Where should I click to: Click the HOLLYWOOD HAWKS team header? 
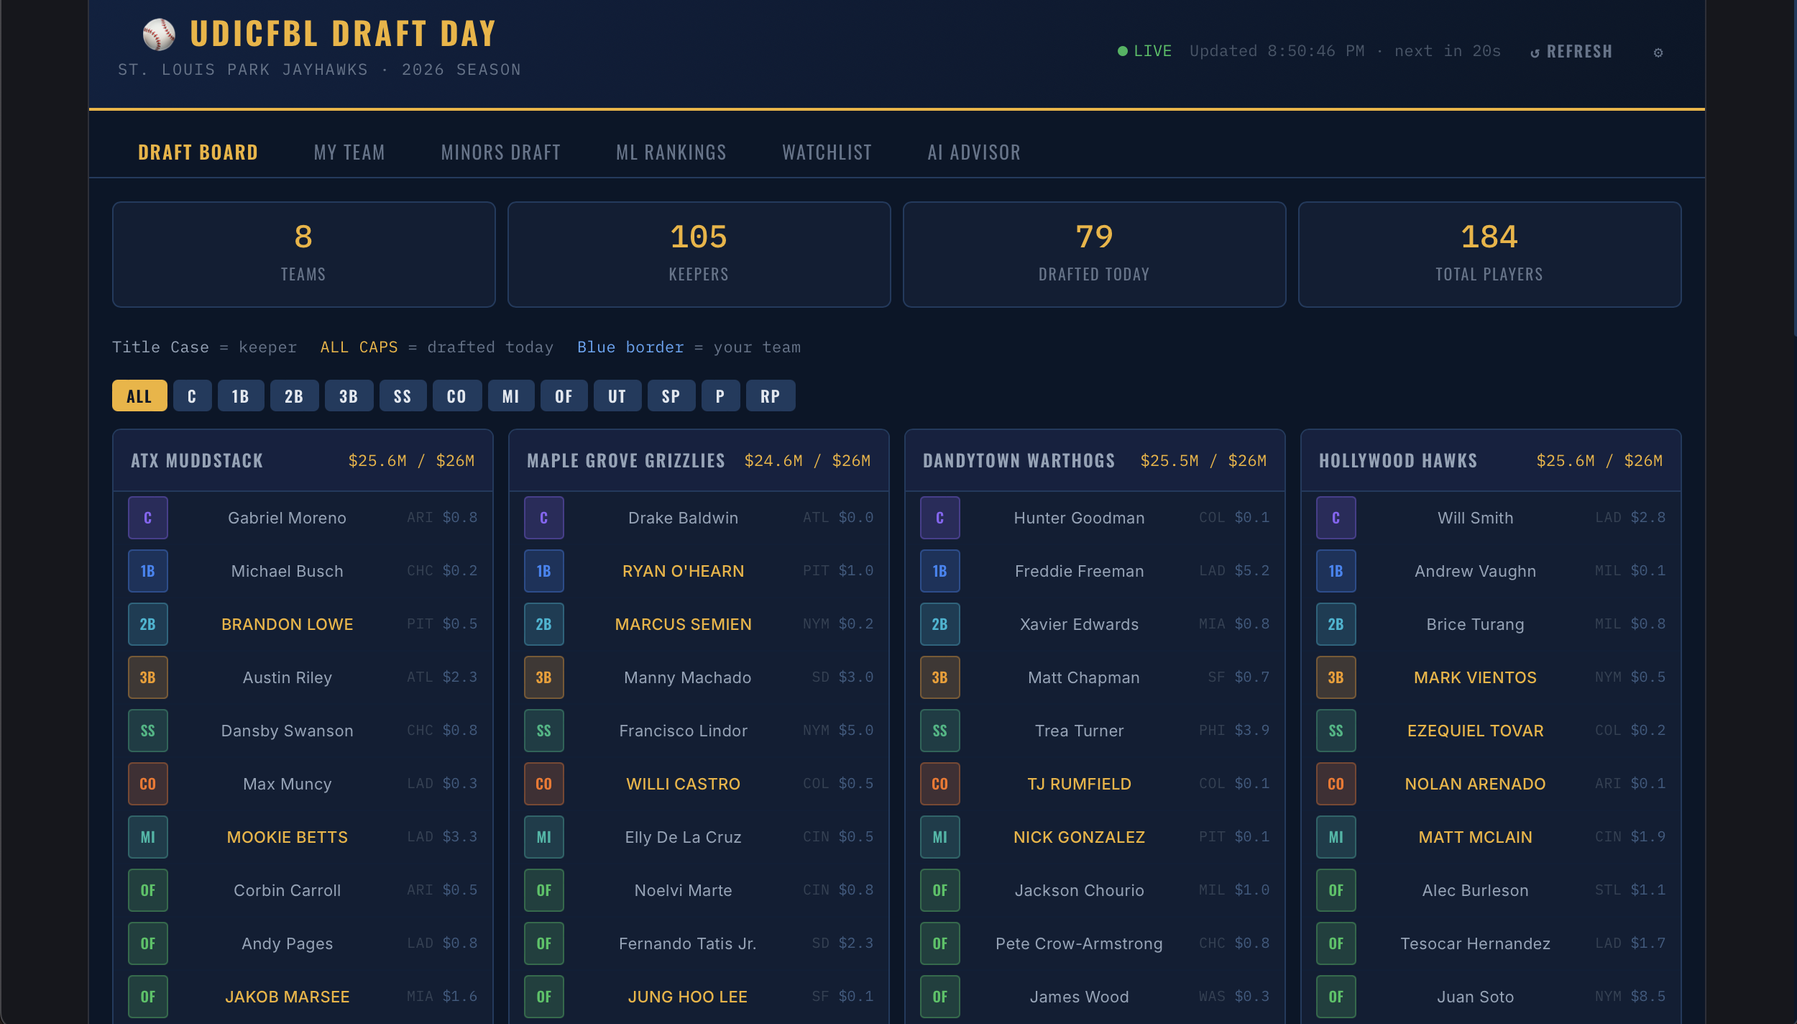click(x=1491, y=460)
